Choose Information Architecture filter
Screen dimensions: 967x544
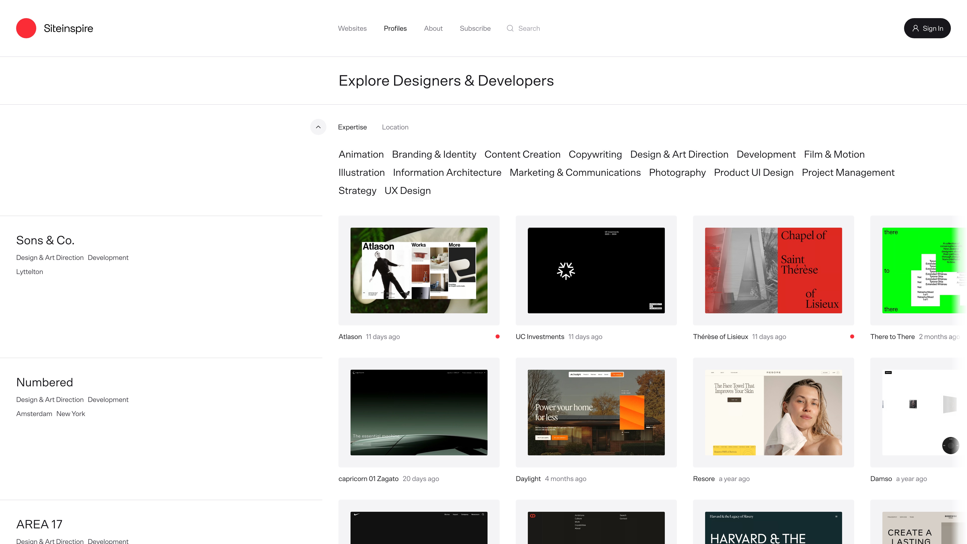click(447, 172)
